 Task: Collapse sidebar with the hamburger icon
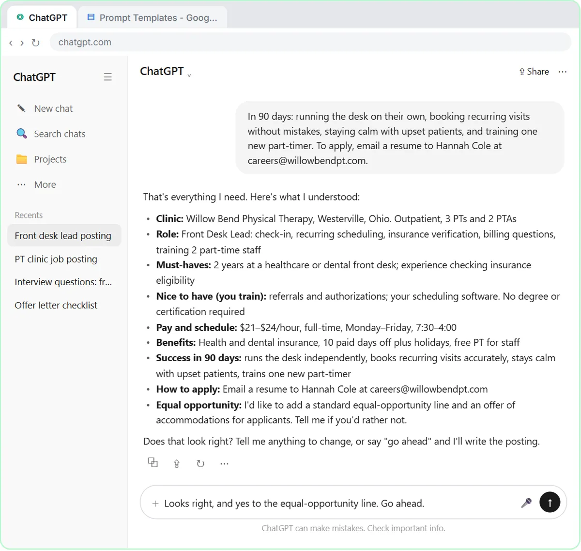107,77
